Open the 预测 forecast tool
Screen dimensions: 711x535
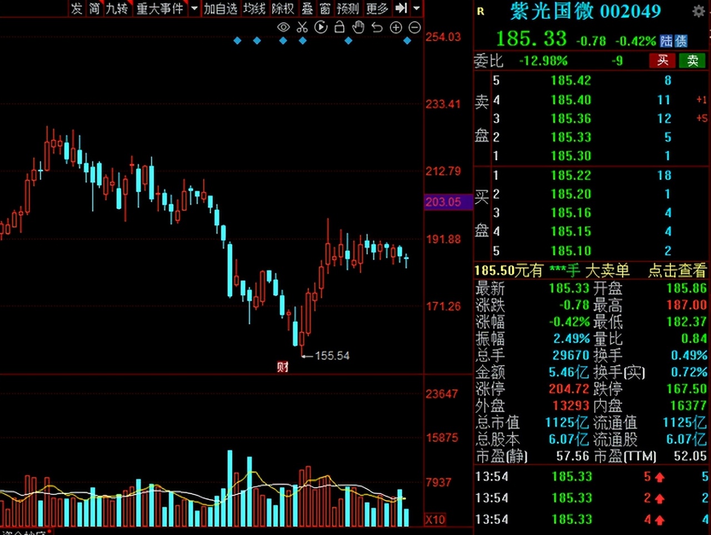click(x=348, y=8)
